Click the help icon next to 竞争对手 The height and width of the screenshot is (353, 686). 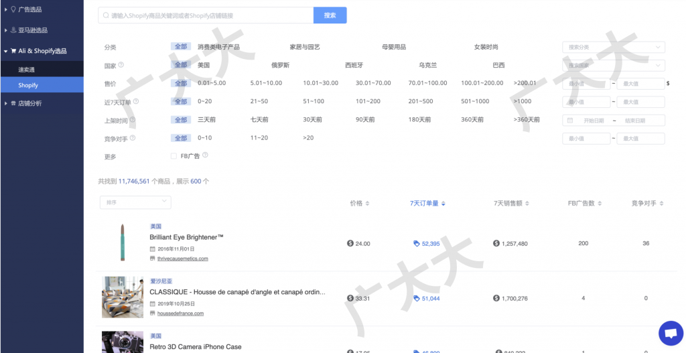(x=133, y=138)
